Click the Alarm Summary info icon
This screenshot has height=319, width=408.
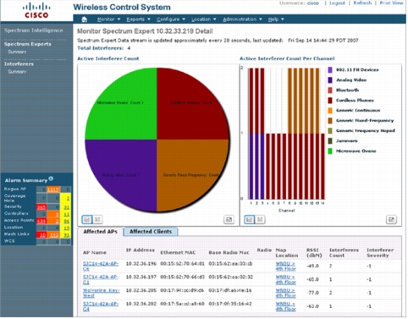pos(51,179)
